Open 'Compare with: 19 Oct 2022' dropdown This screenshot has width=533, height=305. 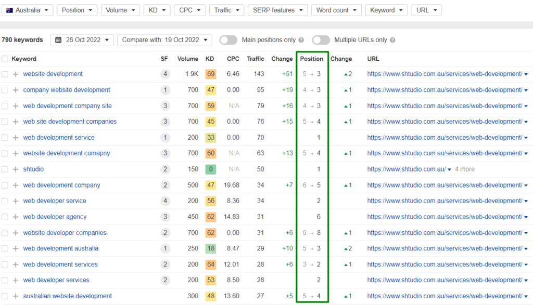pos(164,40)
